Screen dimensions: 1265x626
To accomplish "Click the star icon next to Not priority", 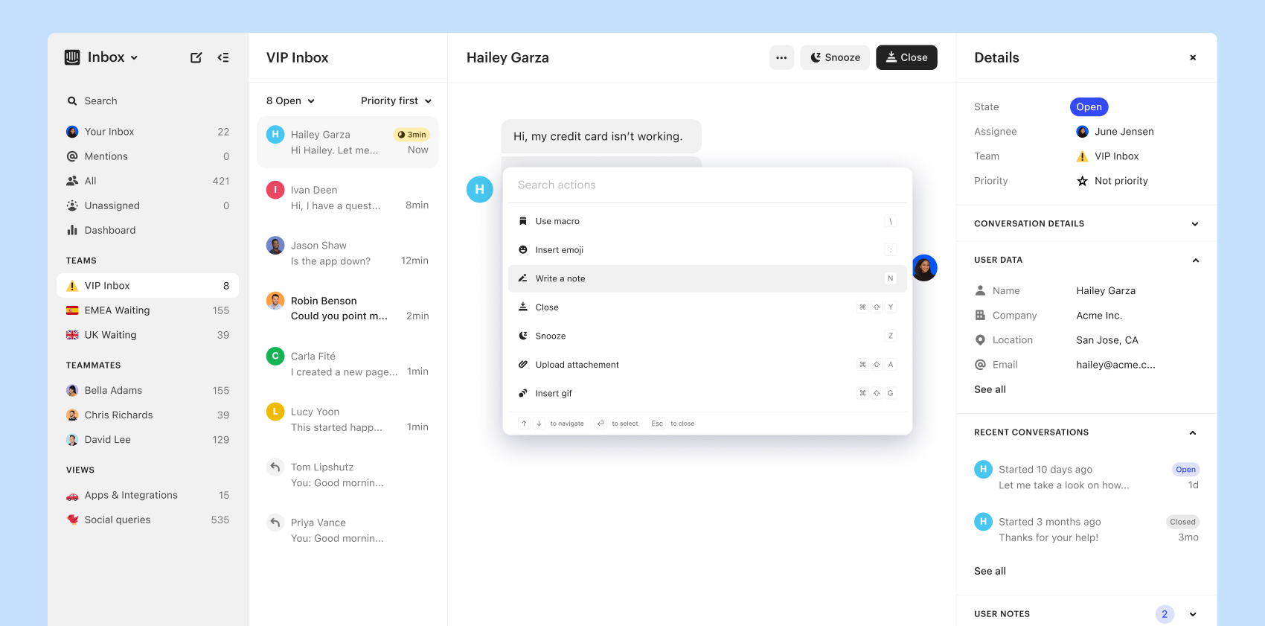I will (1082, 181).
